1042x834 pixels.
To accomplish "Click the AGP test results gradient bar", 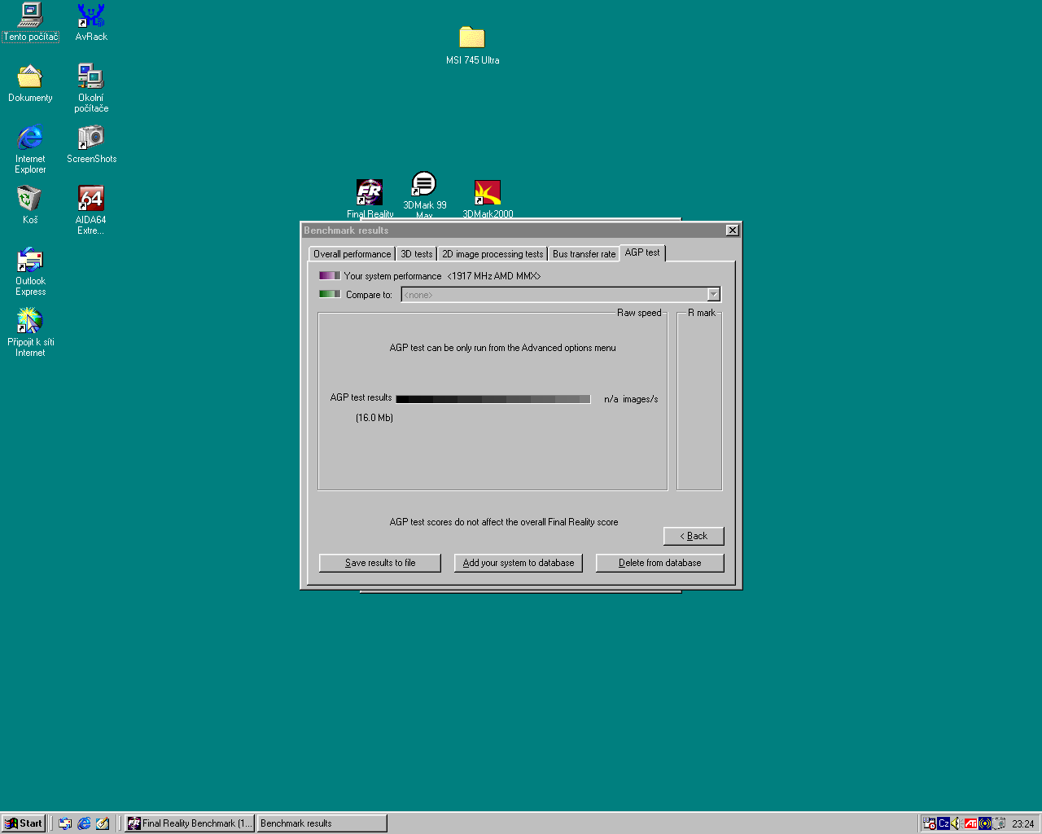I will coord(493,399).
